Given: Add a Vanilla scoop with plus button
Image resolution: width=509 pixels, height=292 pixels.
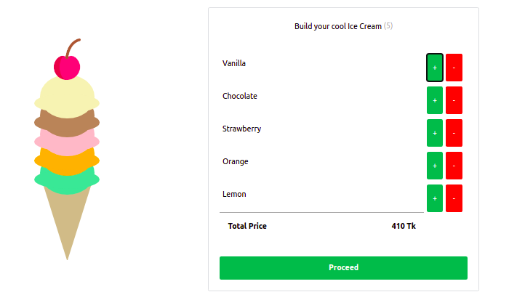Looking at the screenshot, I should (x=435, y=68).
